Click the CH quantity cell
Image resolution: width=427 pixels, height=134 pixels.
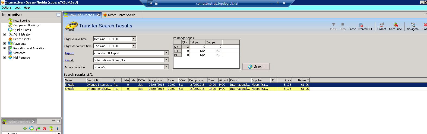185,51
